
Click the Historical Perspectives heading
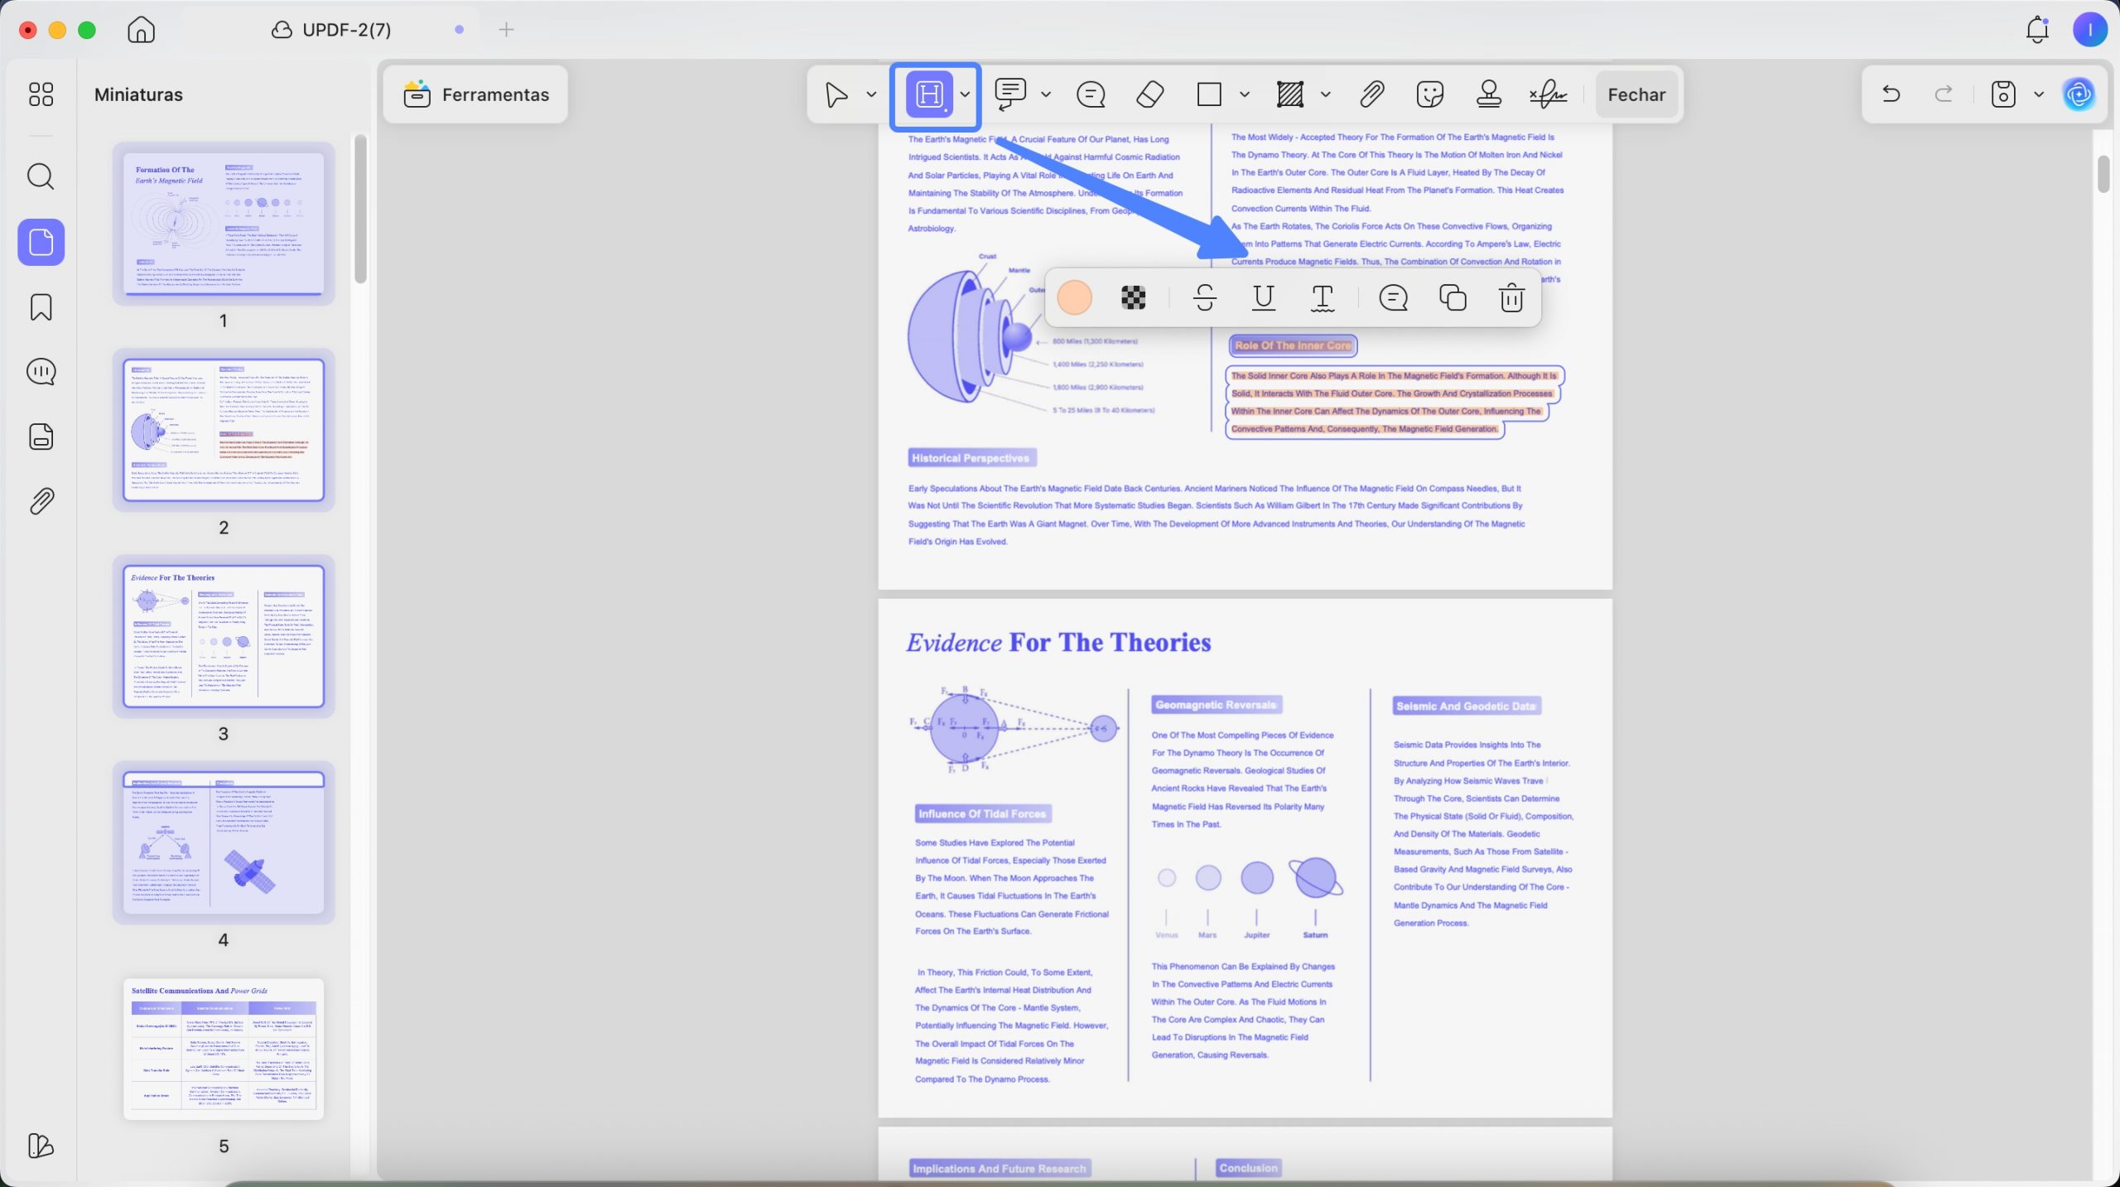(x=971, y=458)
